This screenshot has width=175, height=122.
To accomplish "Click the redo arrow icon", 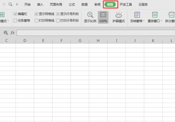I will (x=4, y=4).
